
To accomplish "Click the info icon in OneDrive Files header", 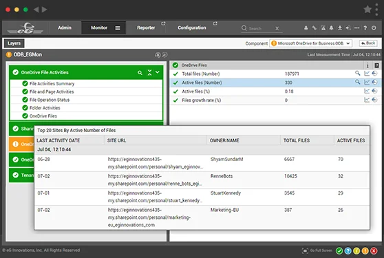I will tap(367, 65).
